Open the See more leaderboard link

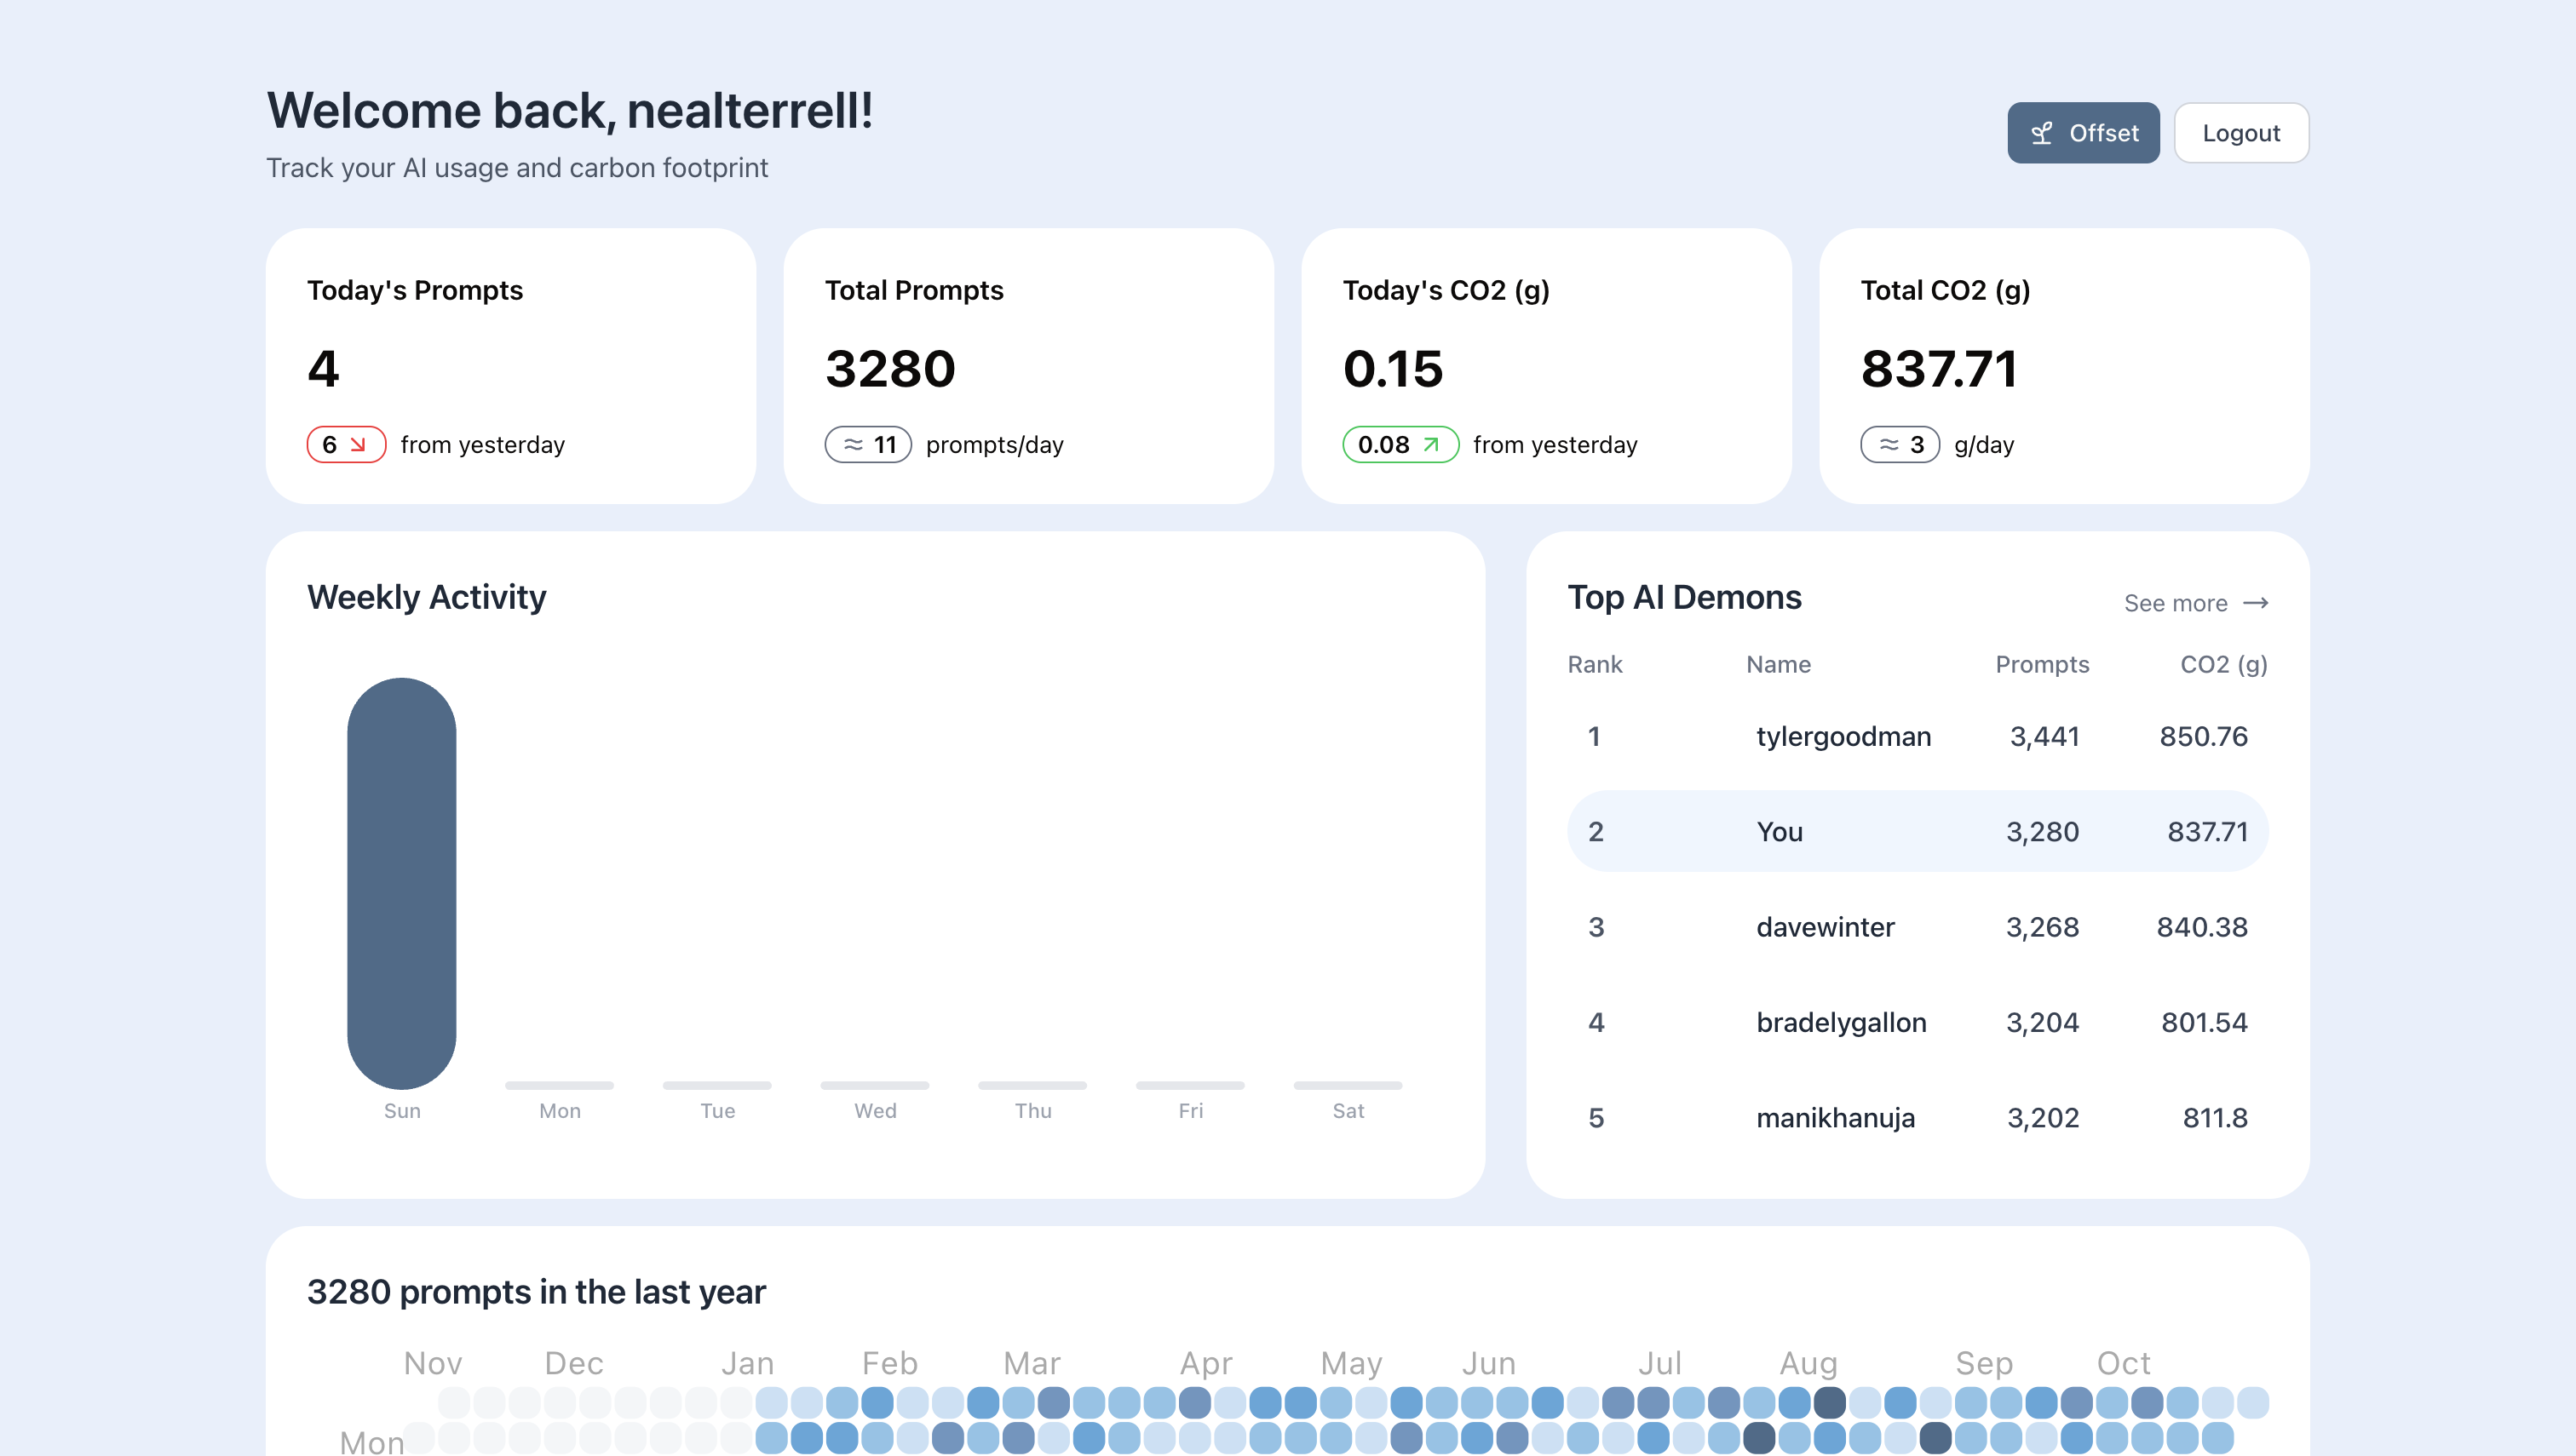2175,603
